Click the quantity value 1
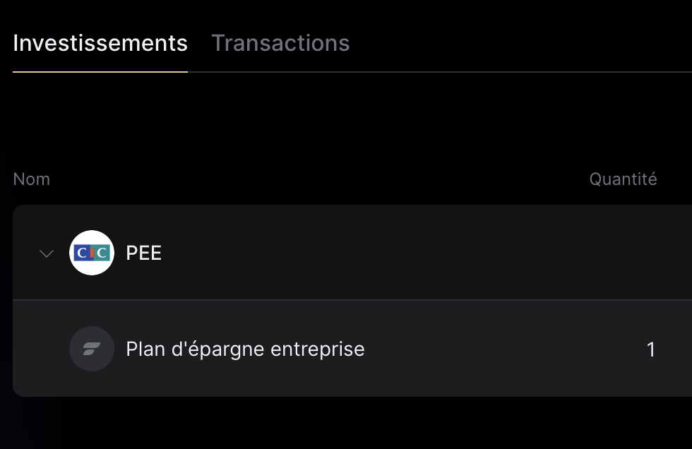This screenshot has width=692, height=449. (x=651, y=349)
